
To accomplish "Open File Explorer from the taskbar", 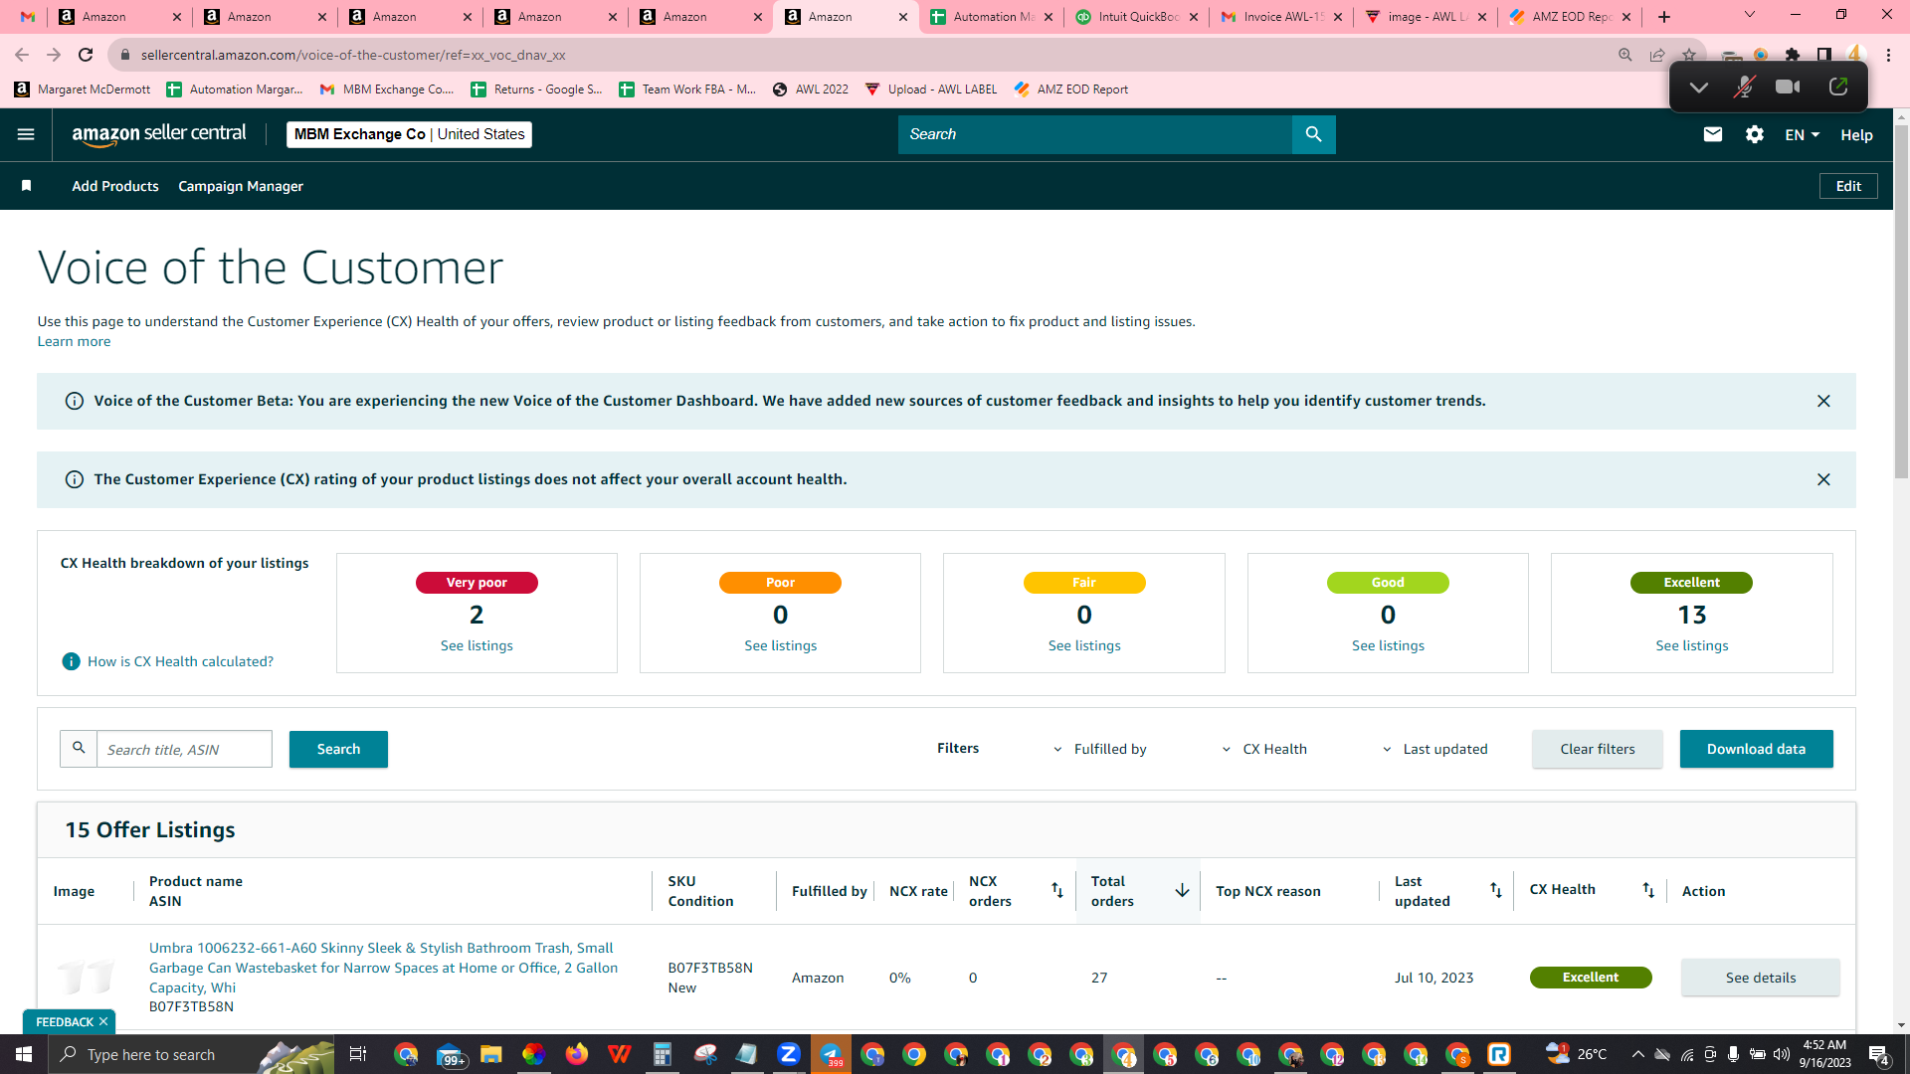I will pos(490,1054).
